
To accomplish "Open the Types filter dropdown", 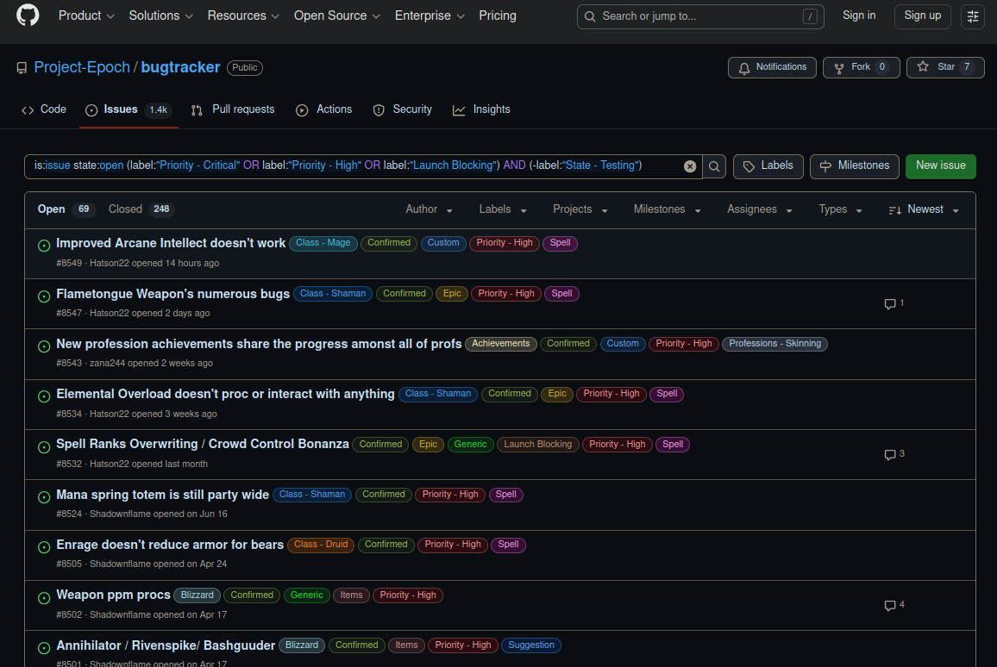I will tap(841, 209).
